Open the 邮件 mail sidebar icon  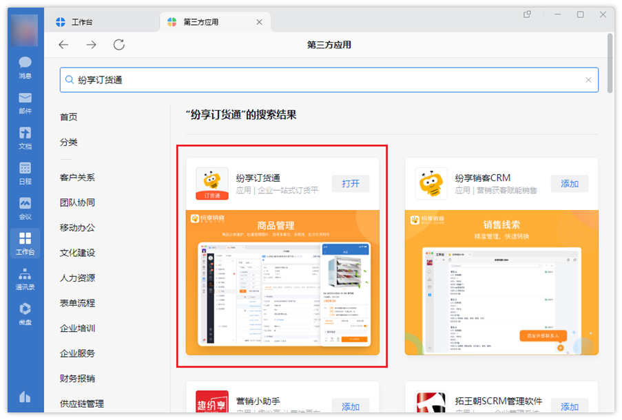[25, 103]
